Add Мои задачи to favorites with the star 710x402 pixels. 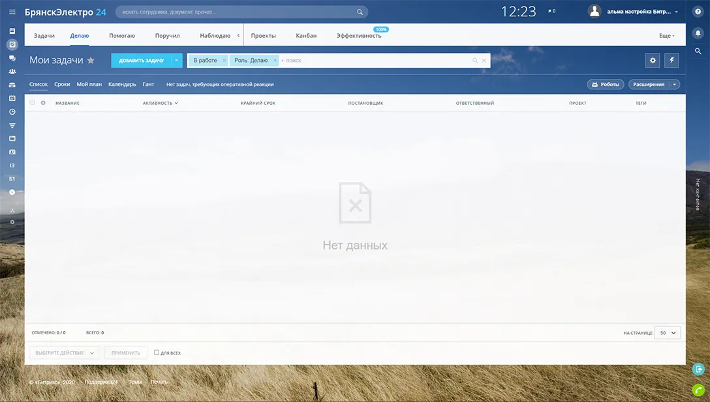click(91, 60)
